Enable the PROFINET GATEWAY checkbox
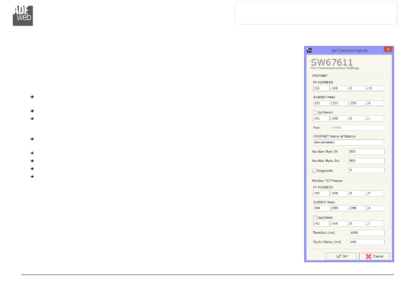 315,112
